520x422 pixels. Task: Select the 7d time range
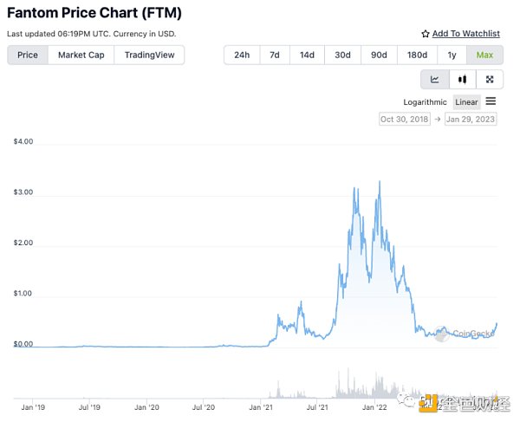coord(274,55)
